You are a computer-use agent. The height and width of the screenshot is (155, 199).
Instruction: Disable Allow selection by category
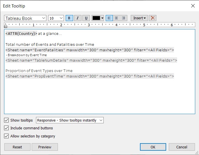[x=6, y=136]
